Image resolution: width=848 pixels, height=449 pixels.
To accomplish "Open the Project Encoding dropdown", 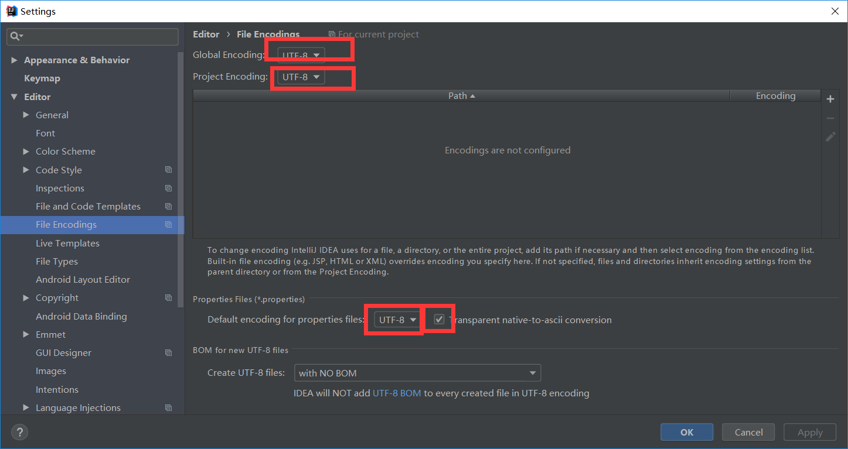I will tap(301, 77).
